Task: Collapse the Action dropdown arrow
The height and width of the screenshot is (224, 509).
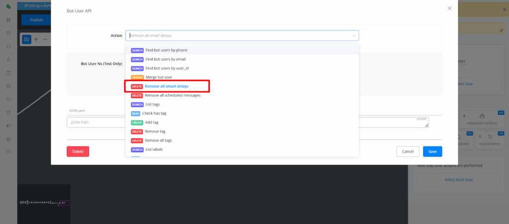Action: [354, 36]
